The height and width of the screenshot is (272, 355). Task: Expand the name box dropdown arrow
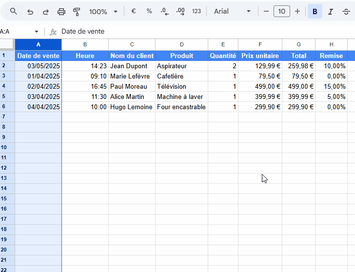(x=36, y=32)
